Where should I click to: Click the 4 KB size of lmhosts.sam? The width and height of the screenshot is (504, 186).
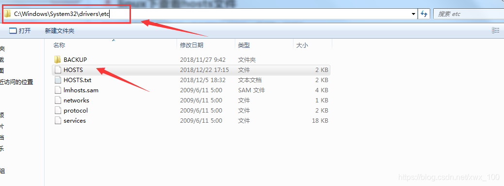pyautogui.click(x=322, y=90)
